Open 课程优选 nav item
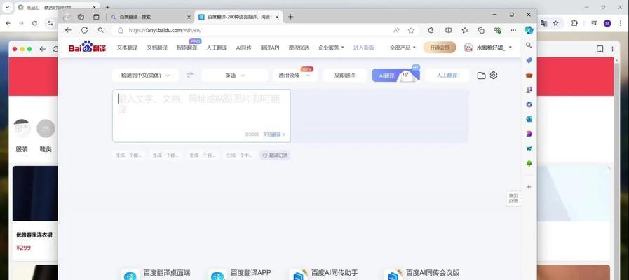This screenshot has width=629, height=280. [x=299, y=48]
